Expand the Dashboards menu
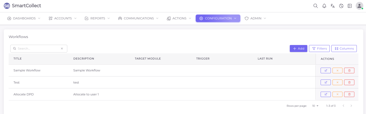 click(24, 18)
